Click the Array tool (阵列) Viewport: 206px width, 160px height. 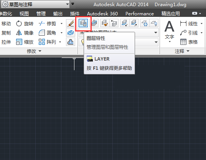pos(48,42)
